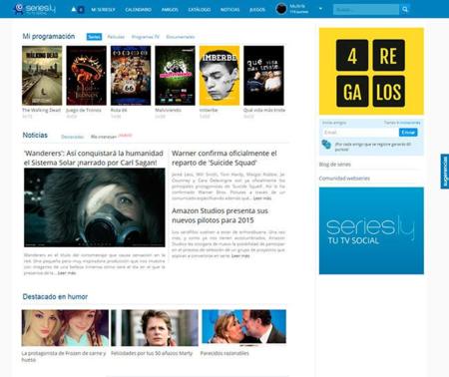Open the Catálogo menu item

pyautogui.click(x=200, y=10)
